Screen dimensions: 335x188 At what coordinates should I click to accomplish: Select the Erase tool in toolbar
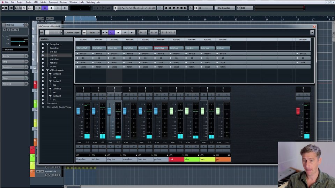131,8
